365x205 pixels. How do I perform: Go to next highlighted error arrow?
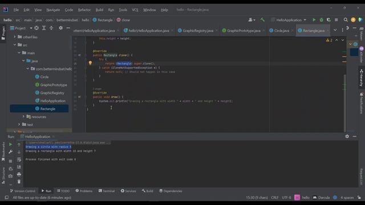pyautogui.click(x=343, y=40)
